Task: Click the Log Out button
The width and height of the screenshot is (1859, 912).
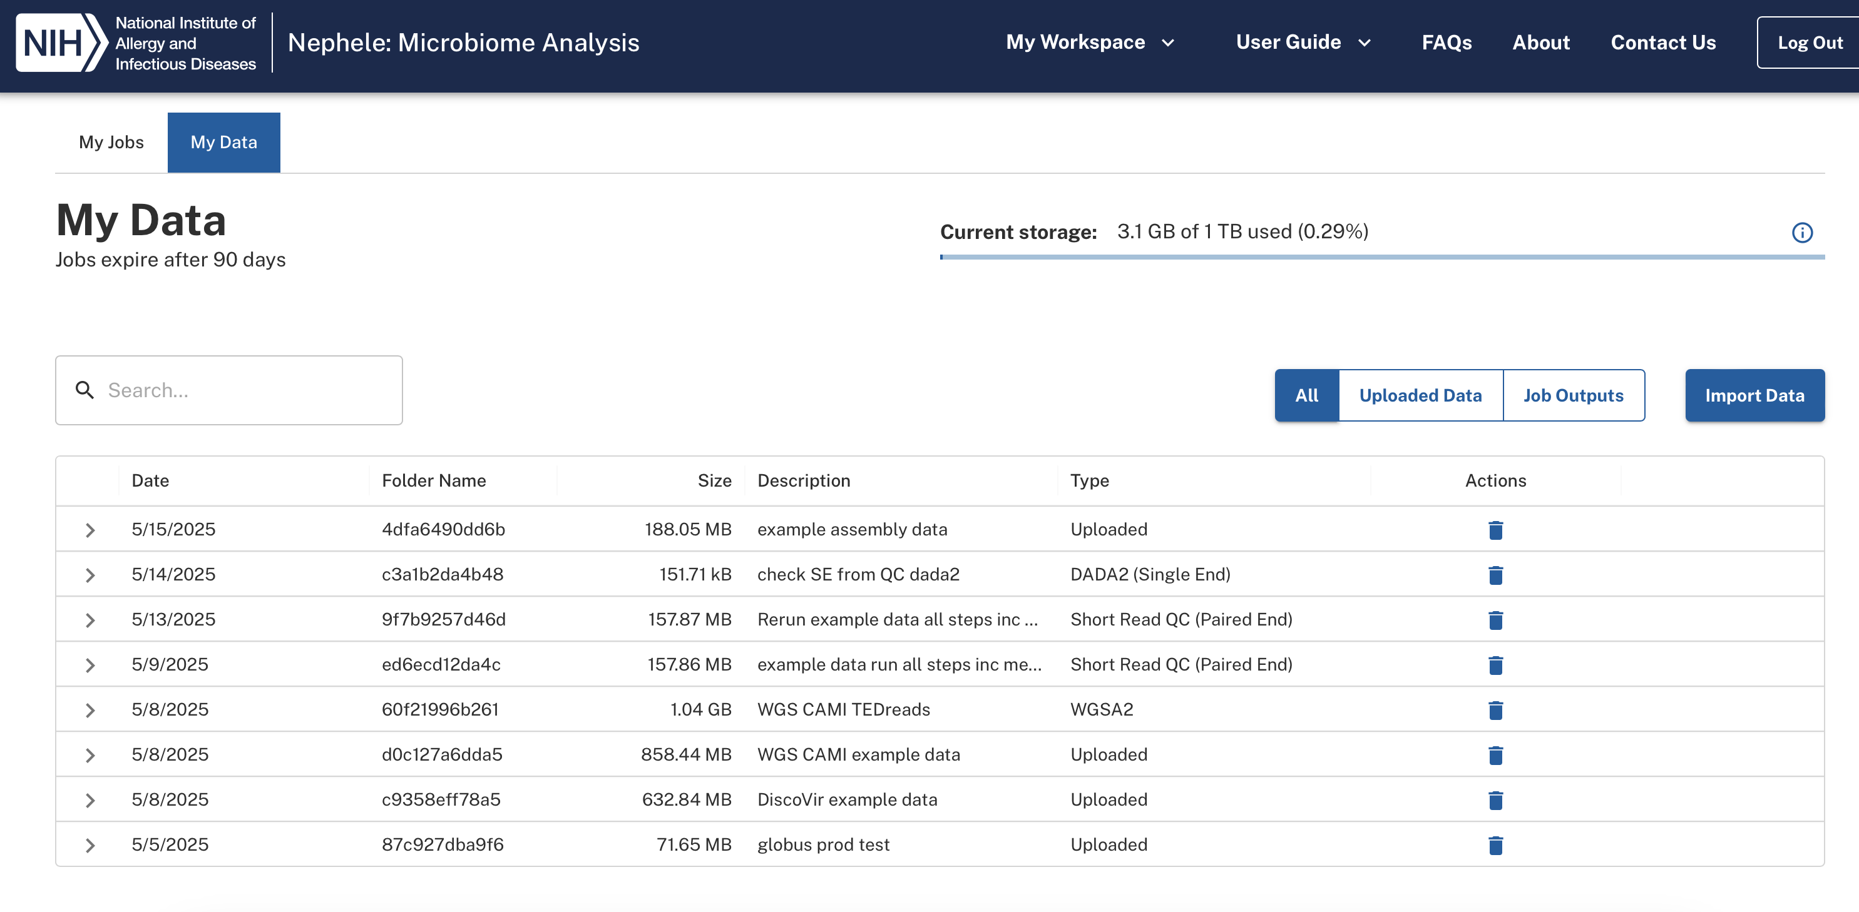Action: 1809,43
